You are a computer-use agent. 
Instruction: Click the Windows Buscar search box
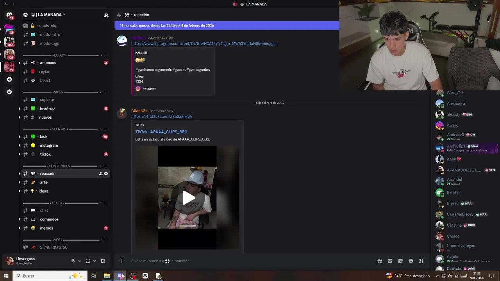pyautogui.click(x=50, y=276)
